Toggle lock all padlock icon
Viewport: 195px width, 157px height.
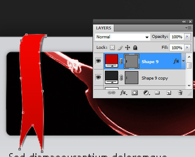tap(135, 48)
